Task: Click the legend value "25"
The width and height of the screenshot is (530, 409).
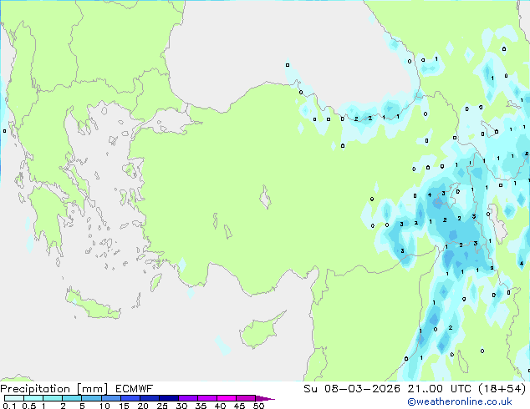Action: point(162,406)
